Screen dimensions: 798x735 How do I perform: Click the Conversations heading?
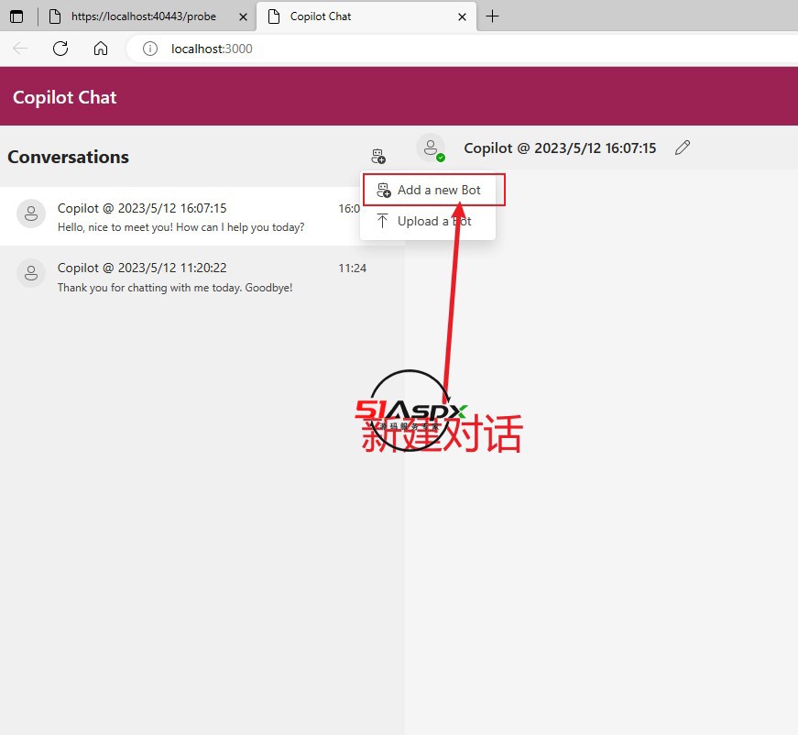pos(68,157)
